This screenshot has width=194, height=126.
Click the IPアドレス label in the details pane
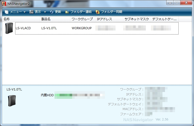135,94
